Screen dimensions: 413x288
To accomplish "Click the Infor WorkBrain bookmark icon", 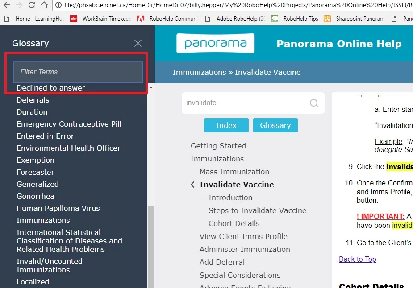I will pos(74,19).
